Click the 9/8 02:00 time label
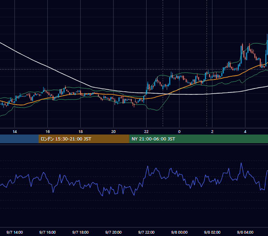The height and width of the screenshot is (236, 268). click(x=212, y=232)
